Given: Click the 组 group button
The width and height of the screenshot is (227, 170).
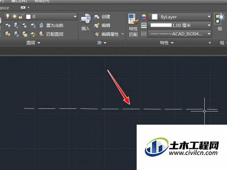Looking at the screenshot, I should coord(220,22).
